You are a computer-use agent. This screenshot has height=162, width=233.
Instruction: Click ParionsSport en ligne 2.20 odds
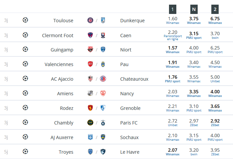(173, 36)
